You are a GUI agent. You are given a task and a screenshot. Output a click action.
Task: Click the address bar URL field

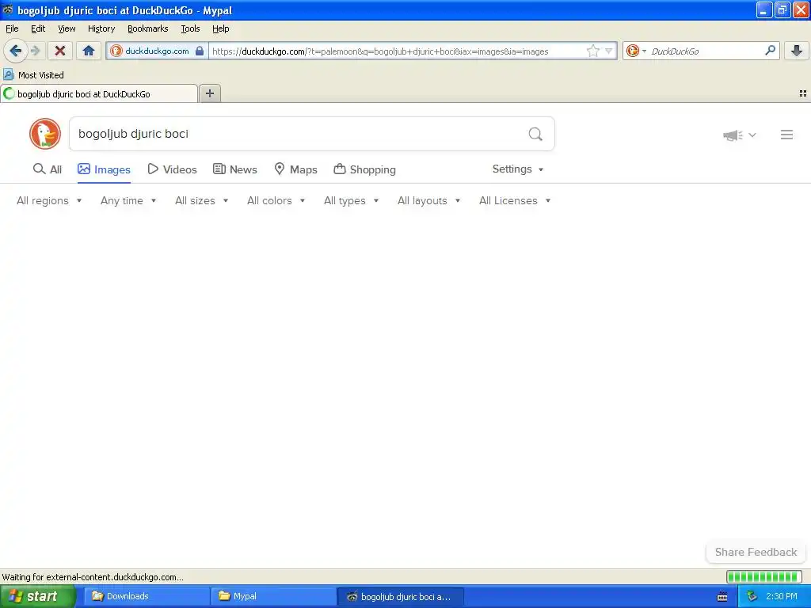point(398,51)
